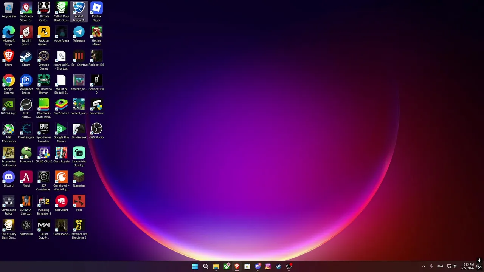Open the Windows Start menu
Viewport: 484px width, 272px height.
click(x=195, y=266)
